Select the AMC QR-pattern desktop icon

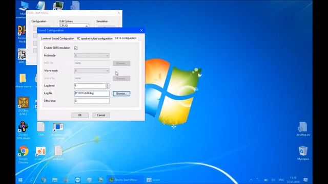tap(22, 56)
